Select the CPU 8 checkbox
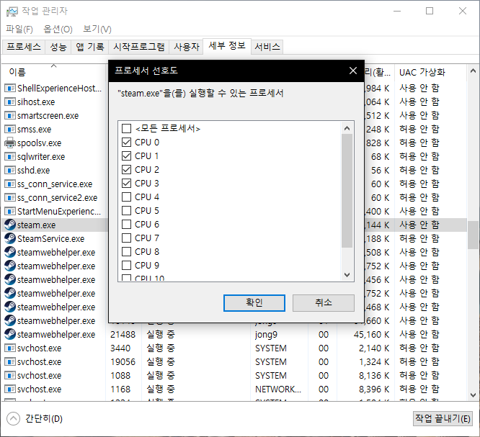Viewport: 480px width, 437px height. [x=126, y=252]
